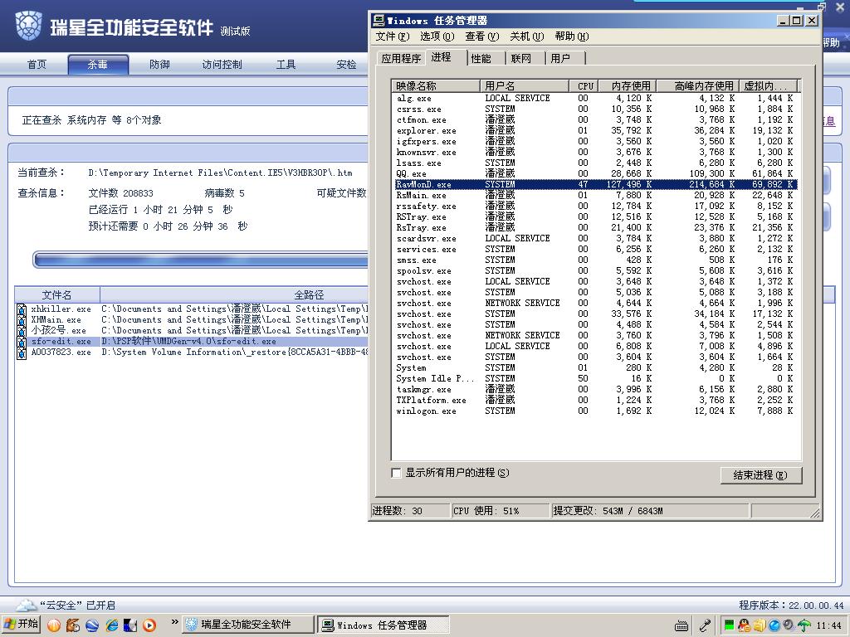Sort processes by 内存使用 column

pos(628,85)
